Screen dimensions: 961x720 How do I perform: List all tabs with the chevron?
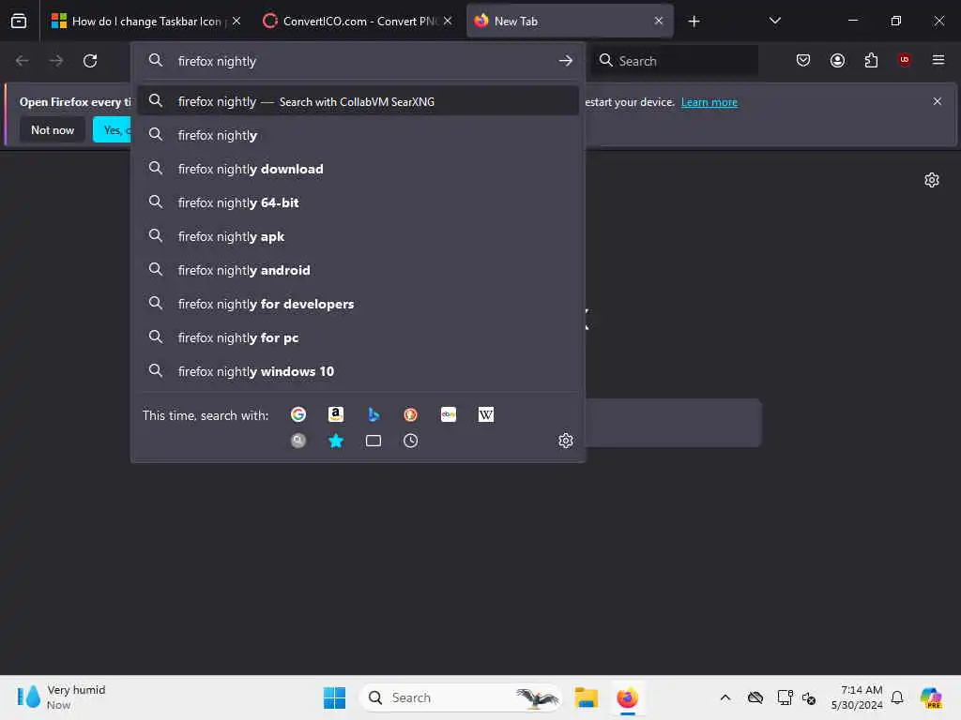[774, 21]
